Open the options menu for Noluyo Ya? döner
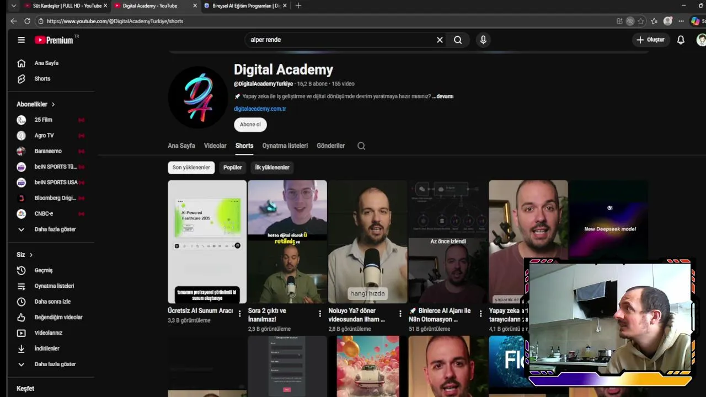This screenshot has height=397, width=706. 400,314
